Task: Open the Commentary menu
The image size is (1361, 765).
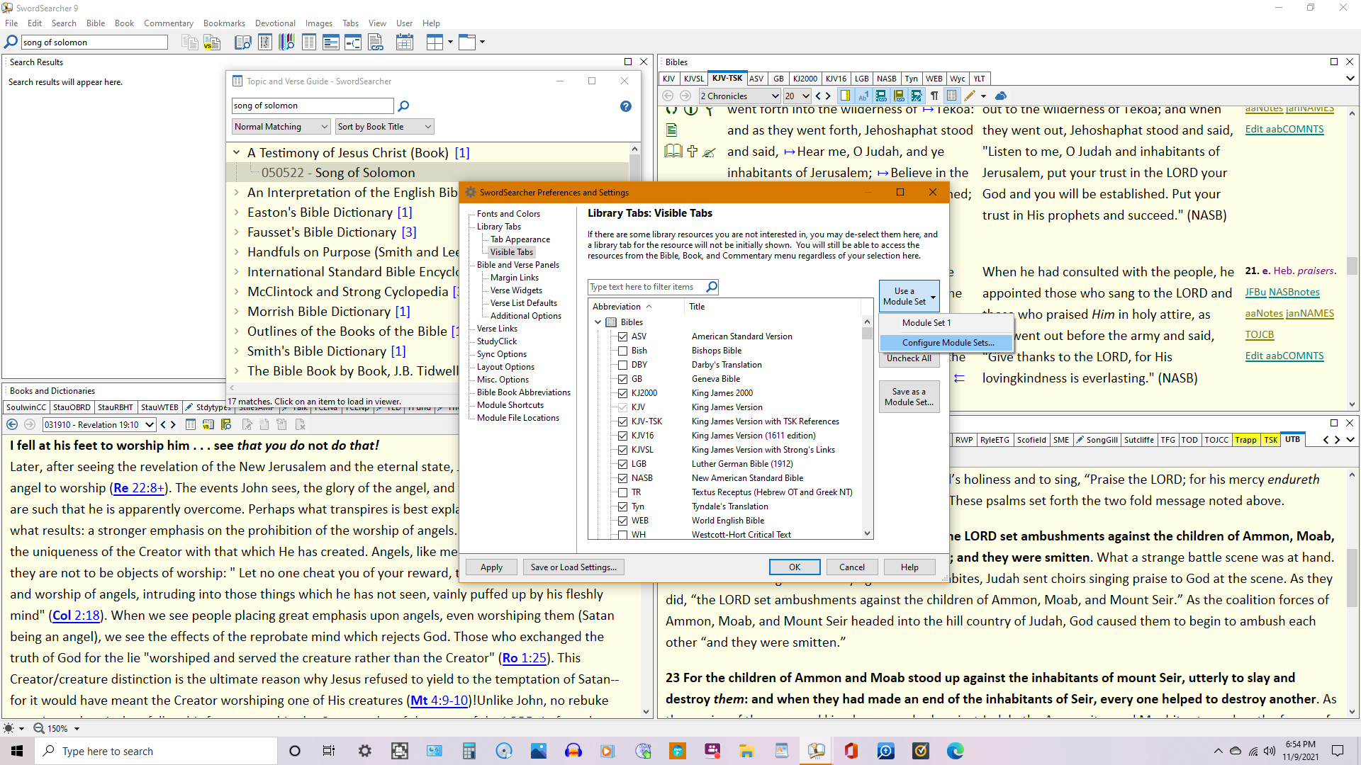Action: (169, 23)
